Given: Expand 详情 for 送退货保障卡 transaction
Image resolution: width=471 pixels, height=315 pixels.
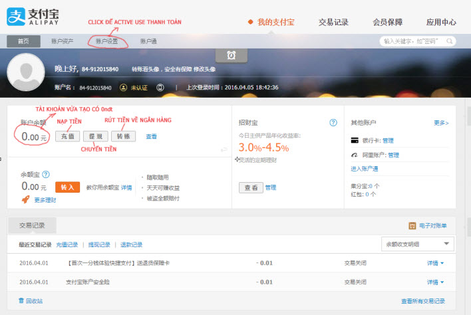Looking at the screenshot, I should coord(435,263).
